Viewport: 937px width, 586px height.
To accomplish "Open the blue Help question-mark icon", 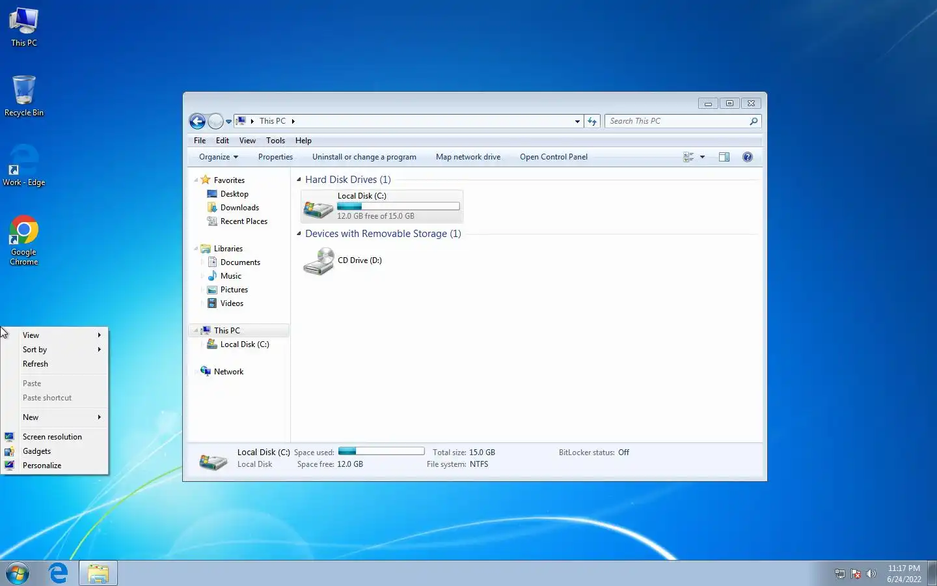I will pos(748,157).
